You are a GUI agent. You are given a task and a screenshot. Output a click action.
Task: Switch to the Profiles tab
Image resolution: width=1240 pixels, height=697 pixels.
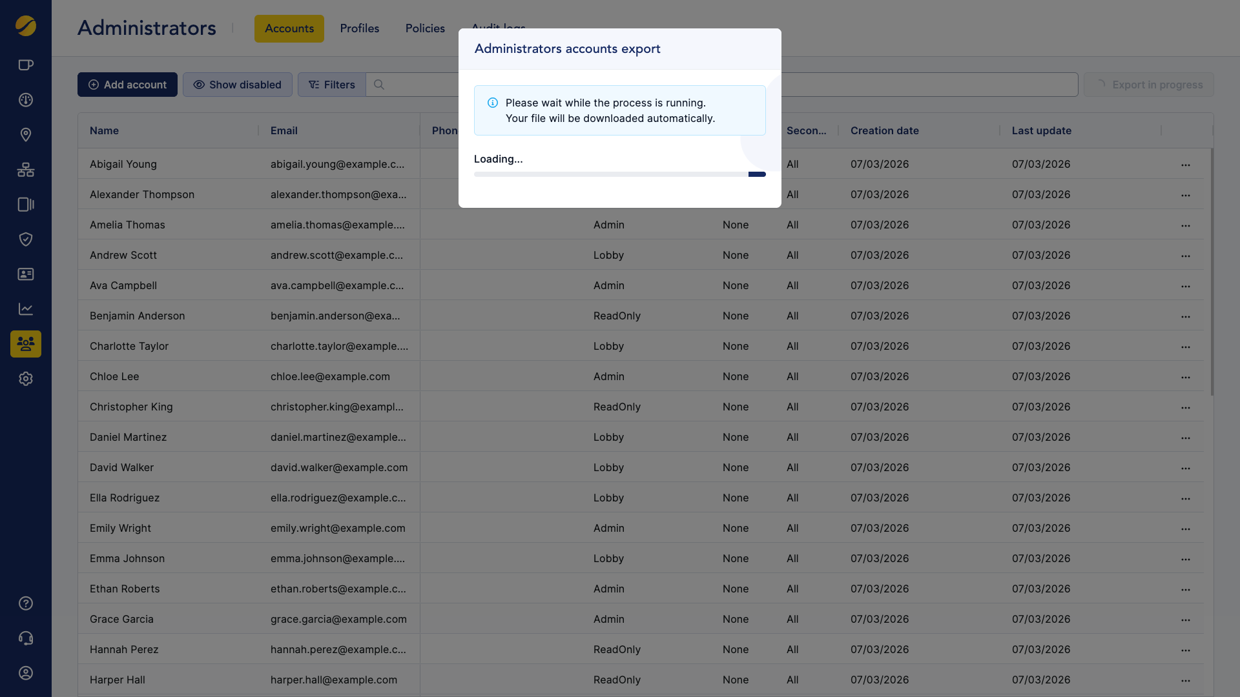360,28
